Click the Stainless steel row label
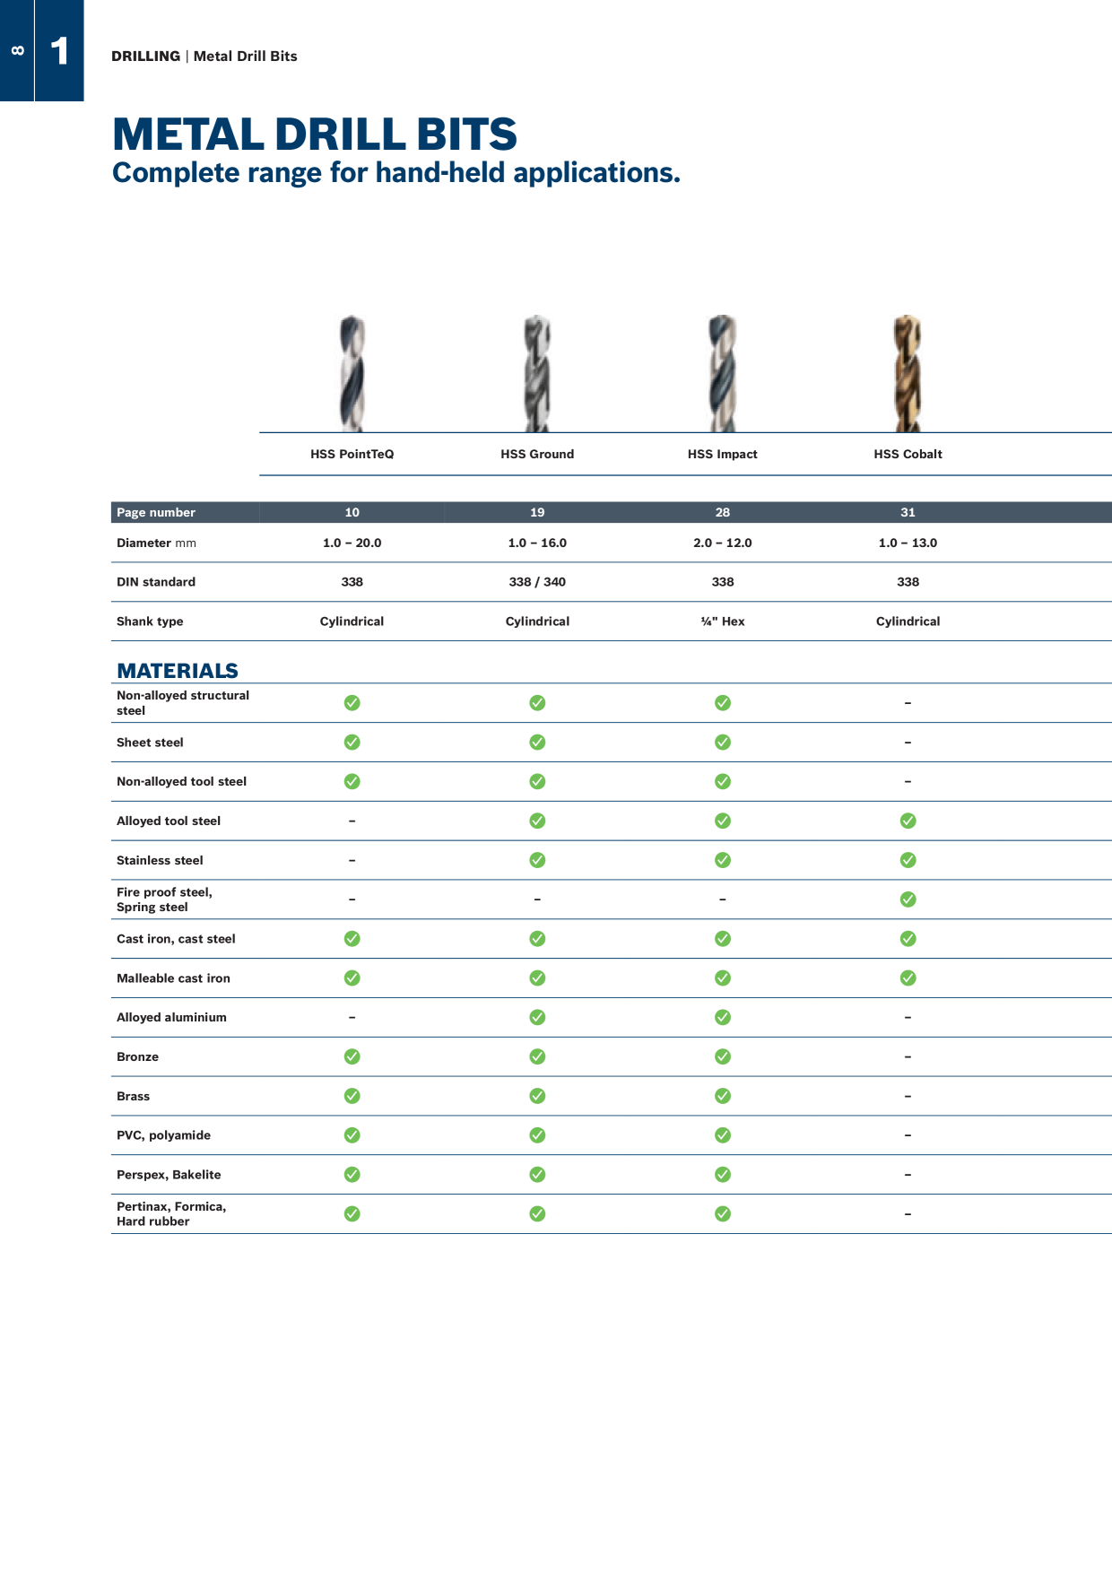Image resolution: width=1112 pixels, height=1573 pixels. (x=160, y=860)
